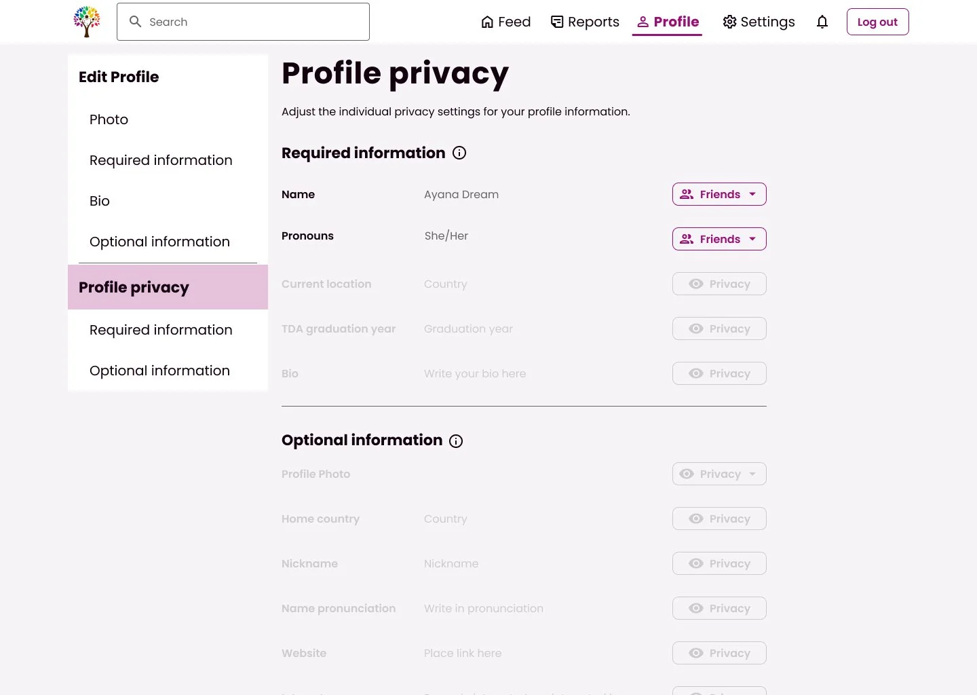
Task: Click the TDA graduation year label
Action: point(339,328)
